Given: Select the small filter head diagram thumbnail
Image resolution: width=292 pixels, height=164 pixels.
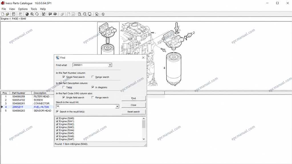Looking at the screenshot, I should click(x=108, y=38).
